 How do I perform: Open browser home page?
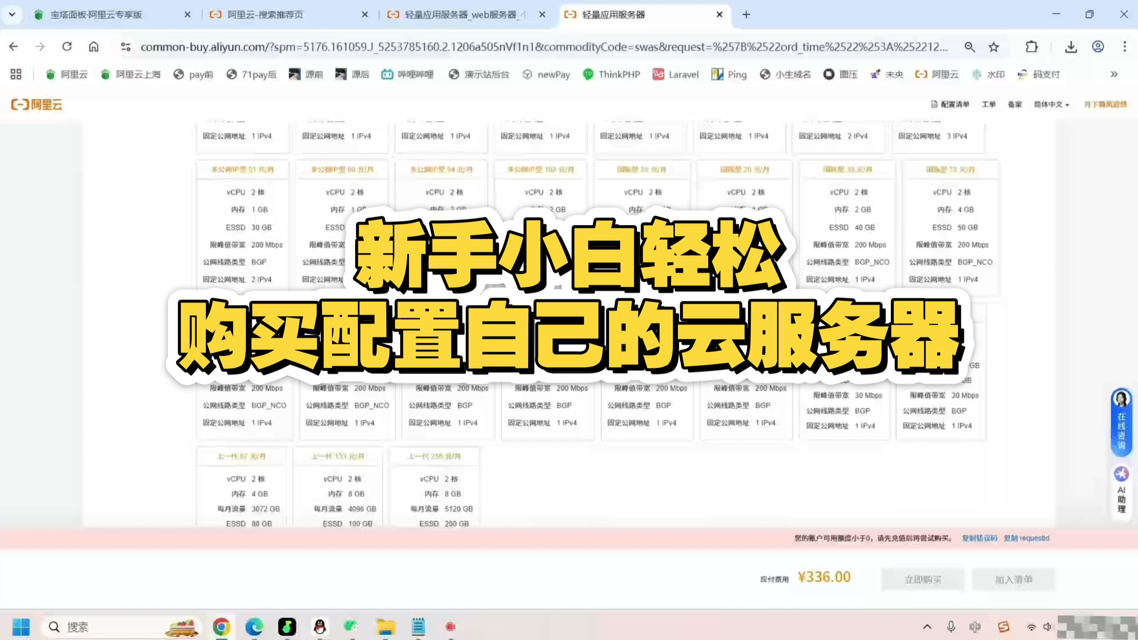click(93, 47)
